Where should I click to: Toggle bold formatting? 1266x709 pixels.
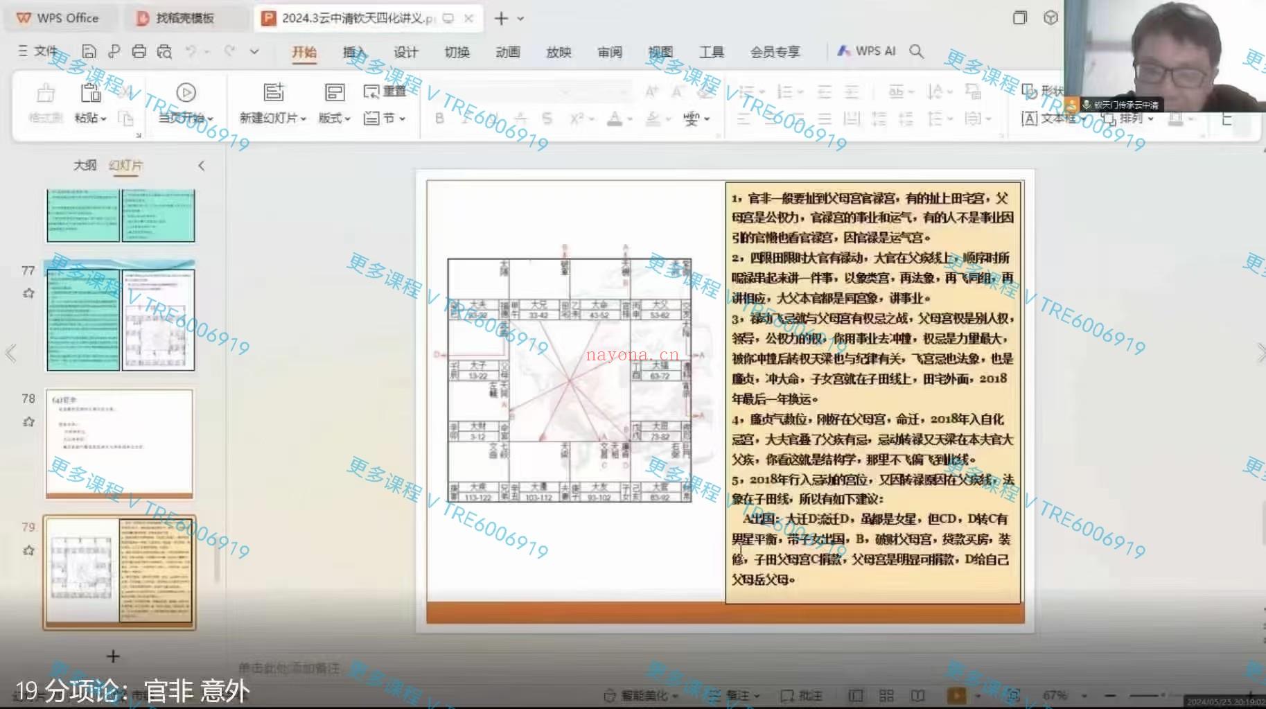pos(439,119)
